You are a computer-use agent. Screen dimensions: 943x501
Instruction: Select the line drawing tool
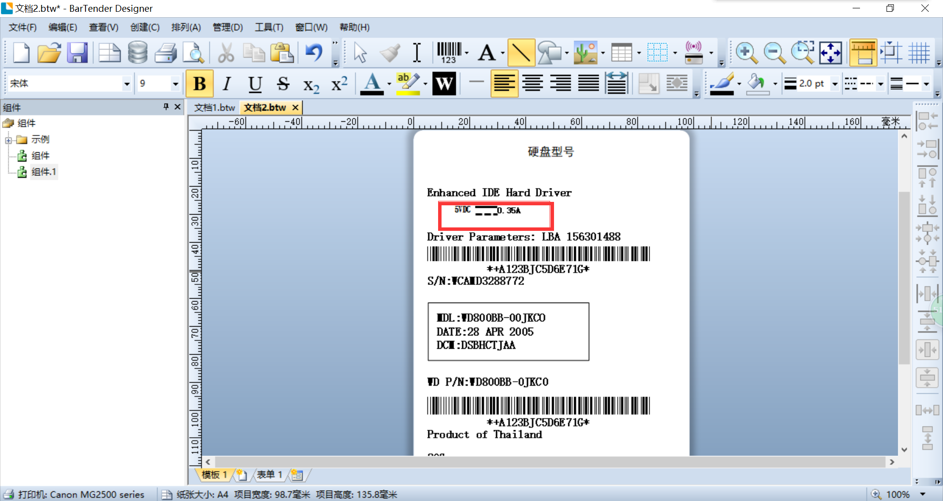point(521,53)
